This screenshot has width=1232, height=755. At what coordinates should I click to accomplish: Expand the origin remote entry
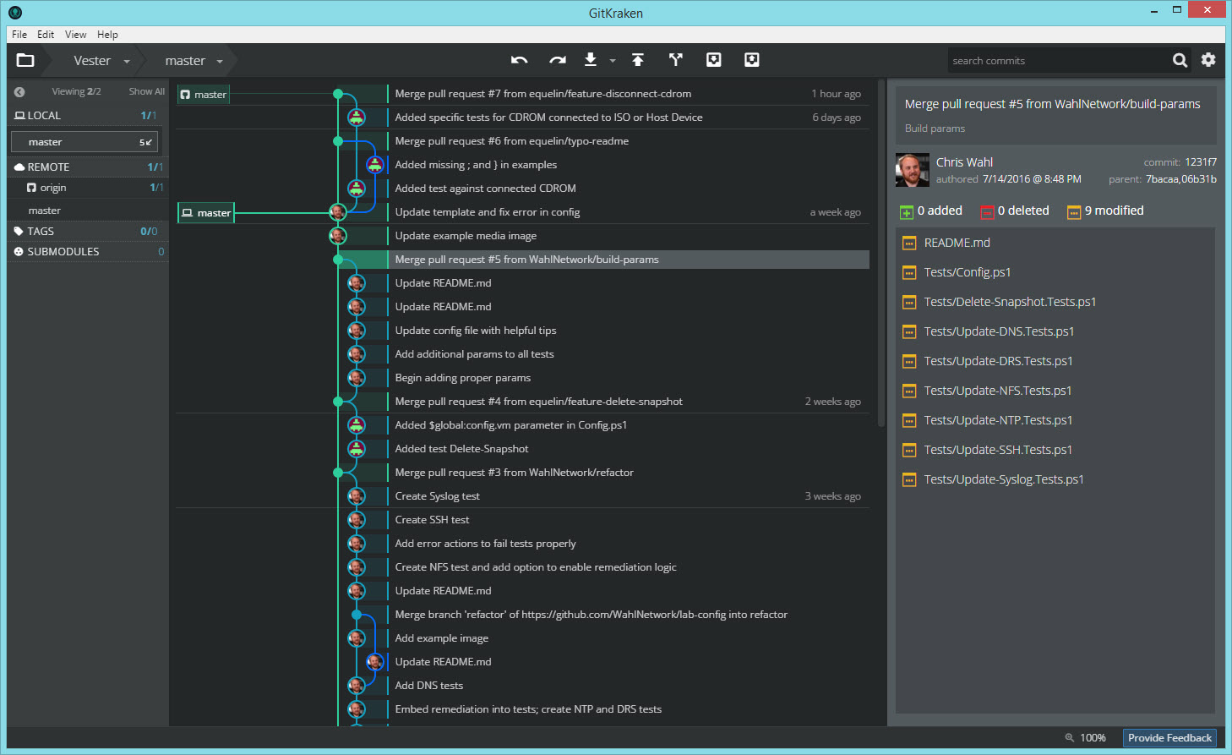point(53,188)
